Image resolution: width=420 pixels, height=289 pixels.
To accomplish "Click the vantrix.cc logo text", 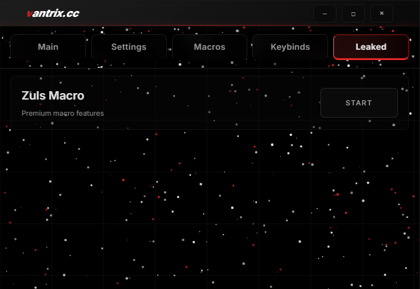I will point(53,14).
